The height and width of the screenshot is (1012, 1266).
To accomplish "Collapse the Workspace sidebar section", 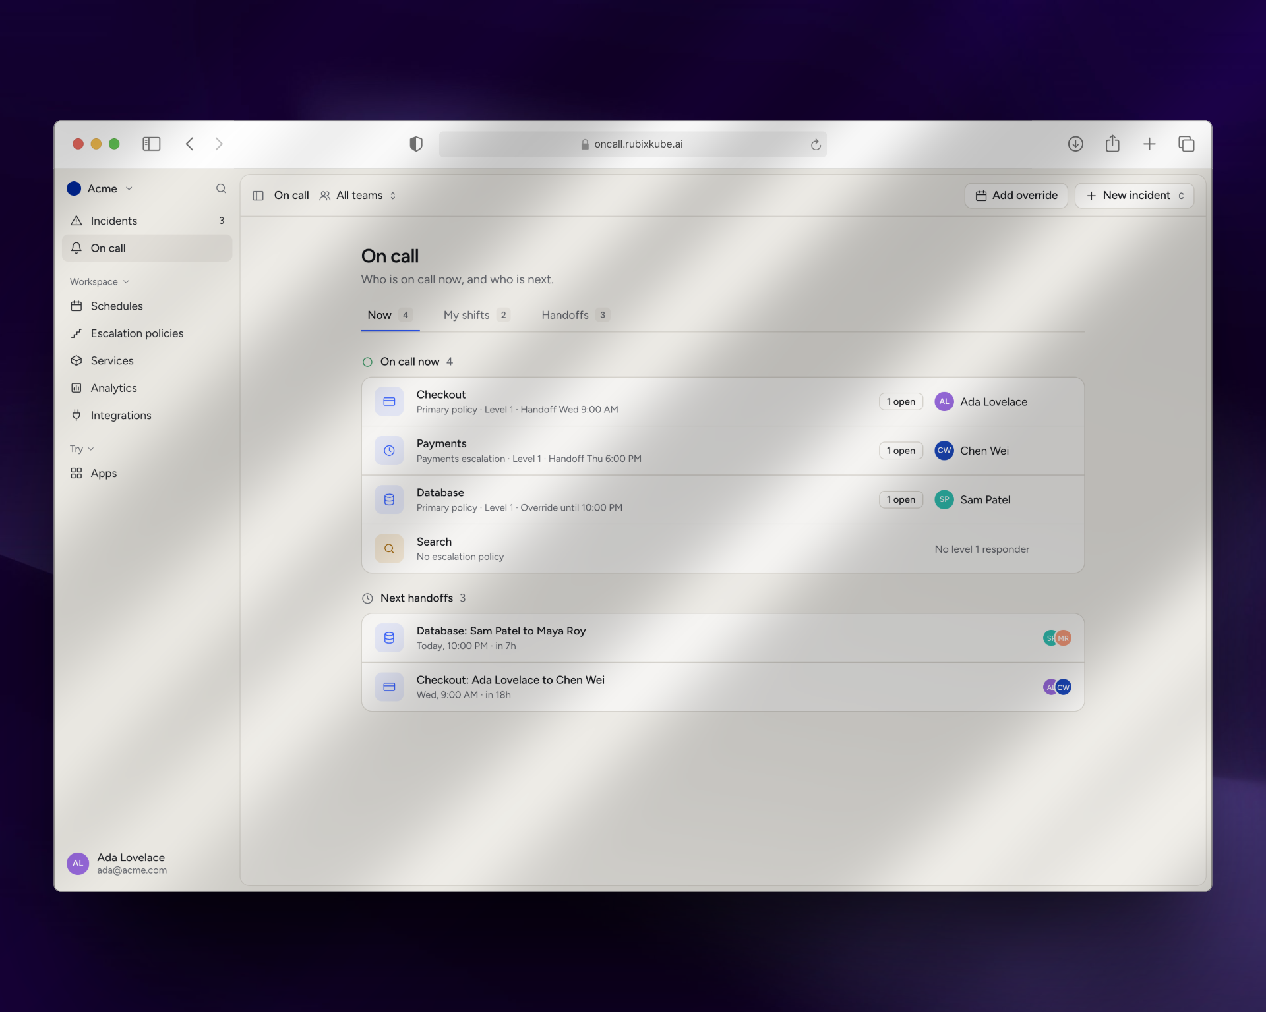I will point(100,281).
